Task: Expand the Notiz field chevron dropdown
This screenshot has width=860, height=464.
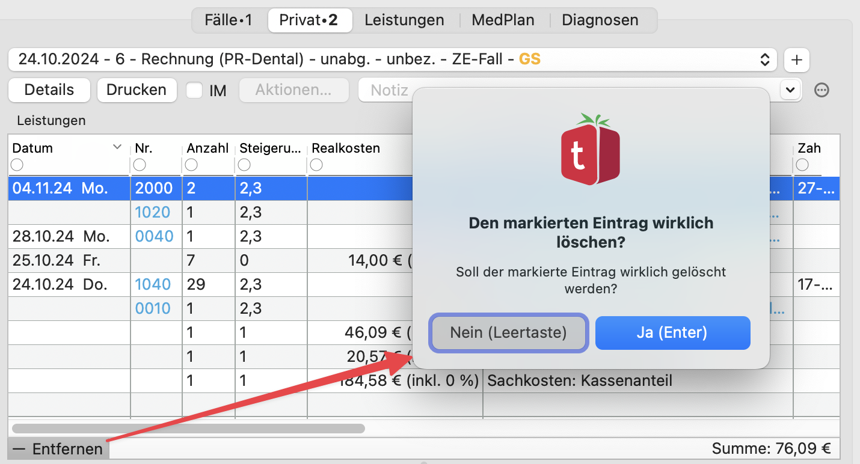Action: (790, 90)
